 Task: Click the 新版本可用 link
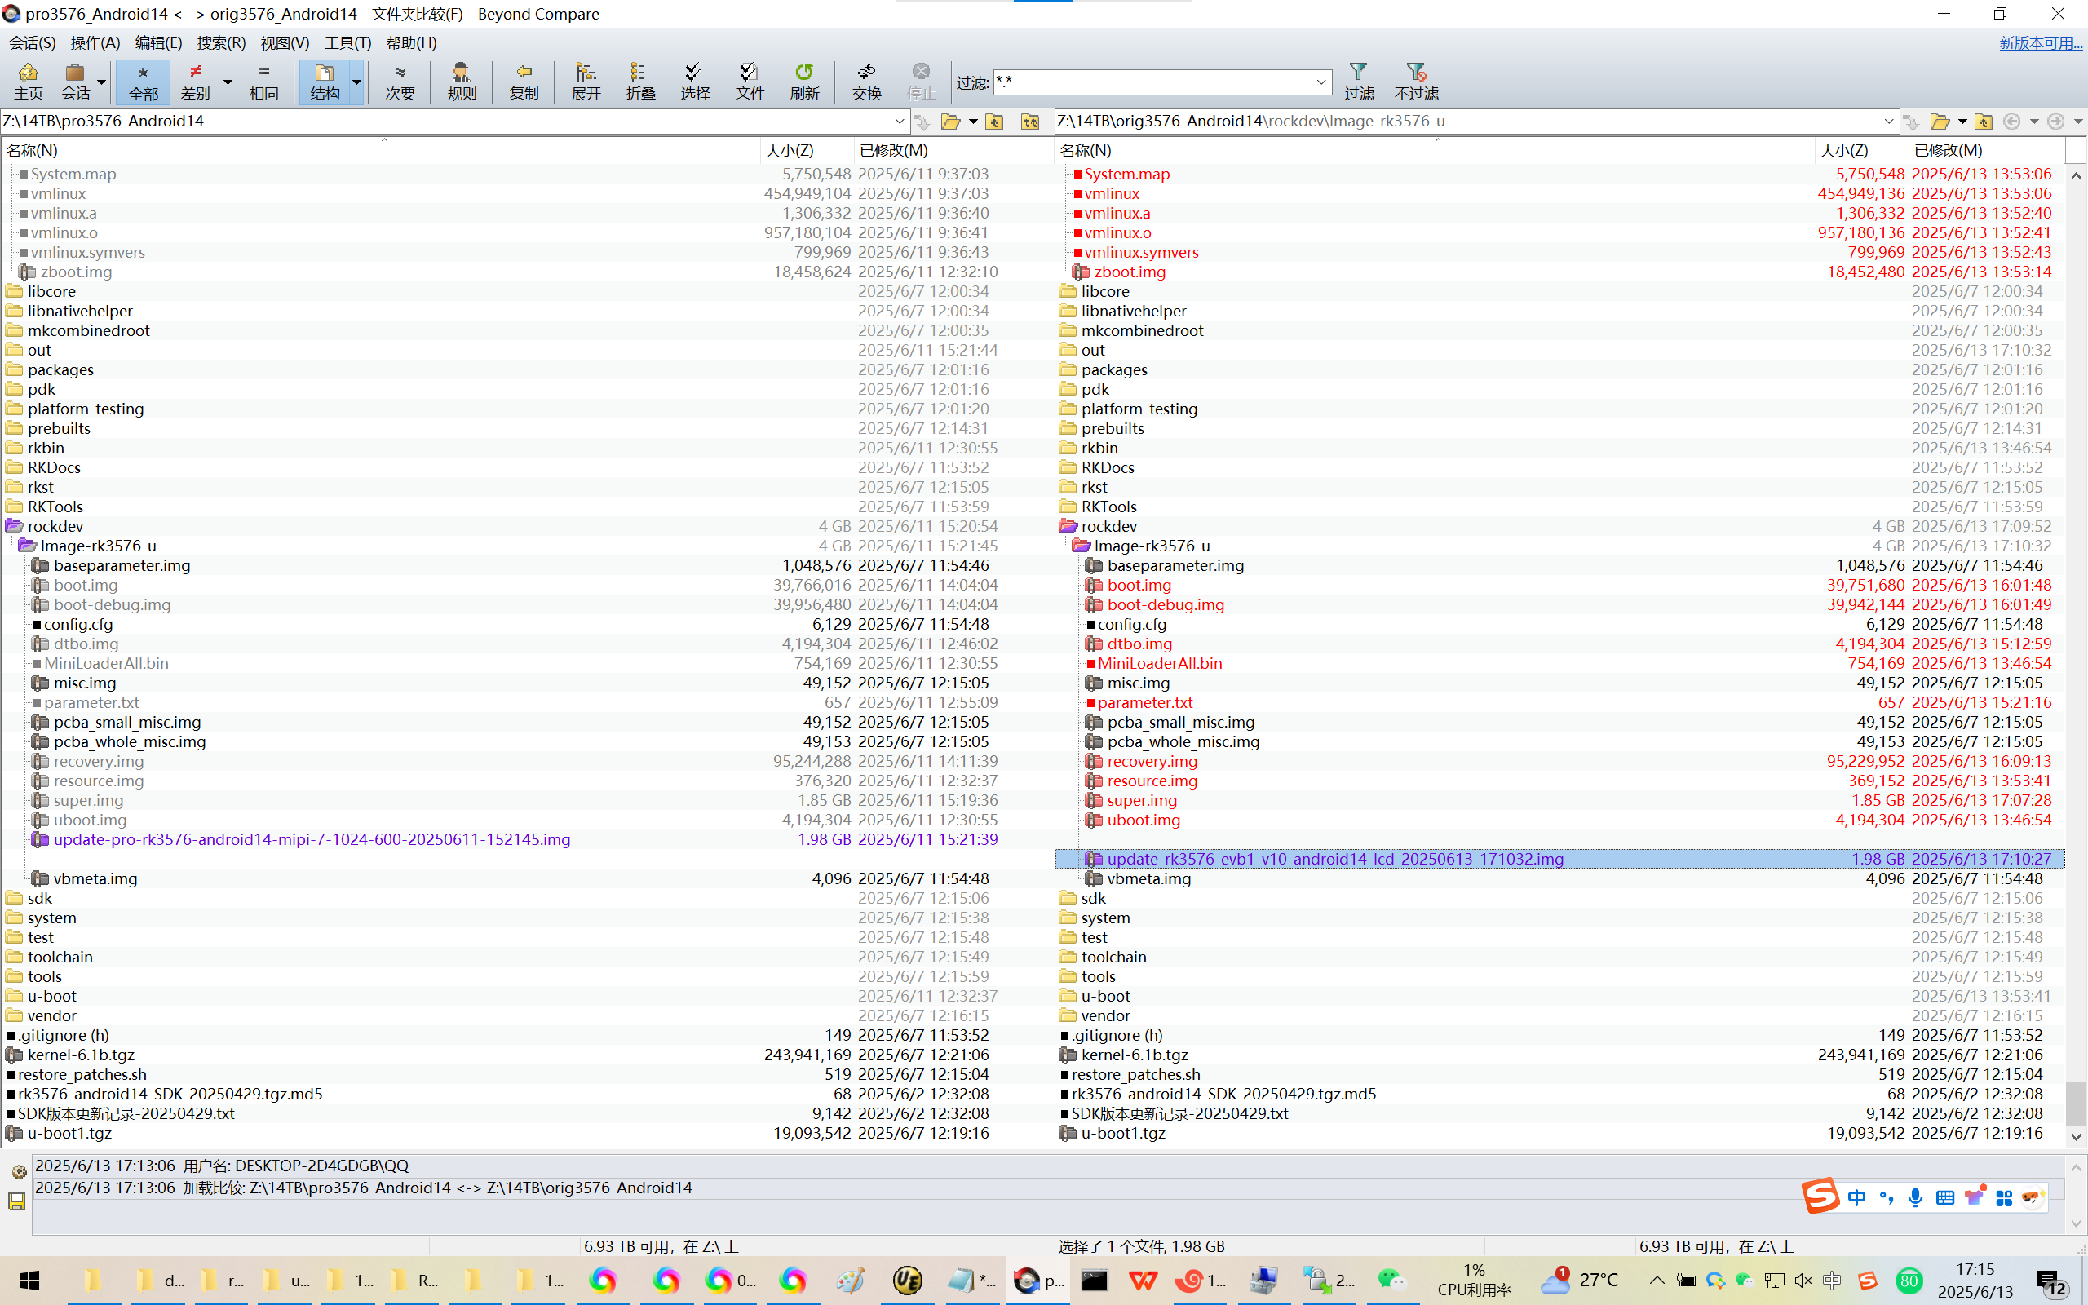(x=2040, y=42)
